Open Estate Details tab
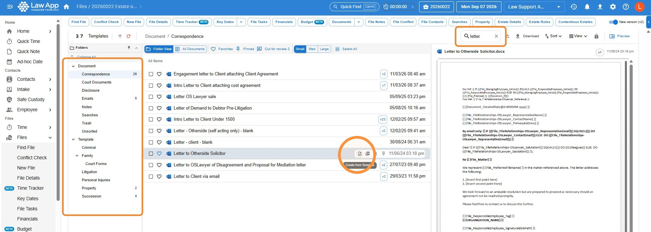The image size is (651, 232). coord(509,22)
